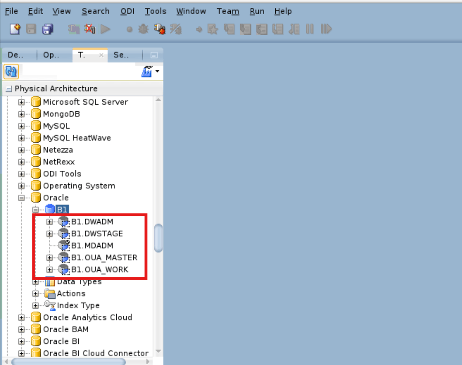Expand the B1.OUA_MASTER schema node
Screen dimensions: 462x365
(50, 258)
